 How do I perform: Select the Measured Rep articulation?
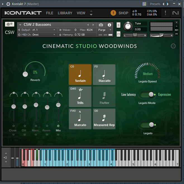pyautogui.click(x=104, y=119)
